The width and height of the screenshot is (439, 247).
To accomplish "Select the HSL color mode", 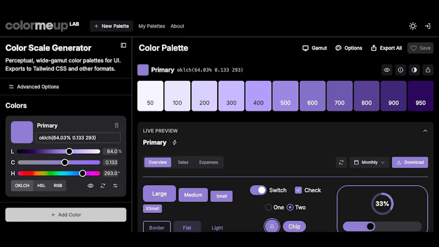I will [42, 186].
